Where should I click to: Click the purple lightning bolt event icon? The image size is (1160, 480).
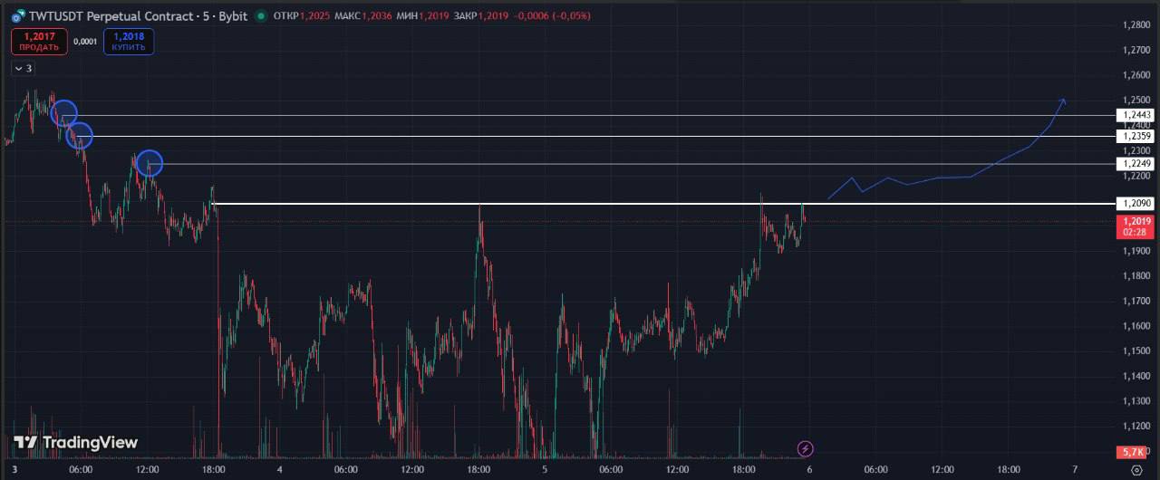point(805,448)
